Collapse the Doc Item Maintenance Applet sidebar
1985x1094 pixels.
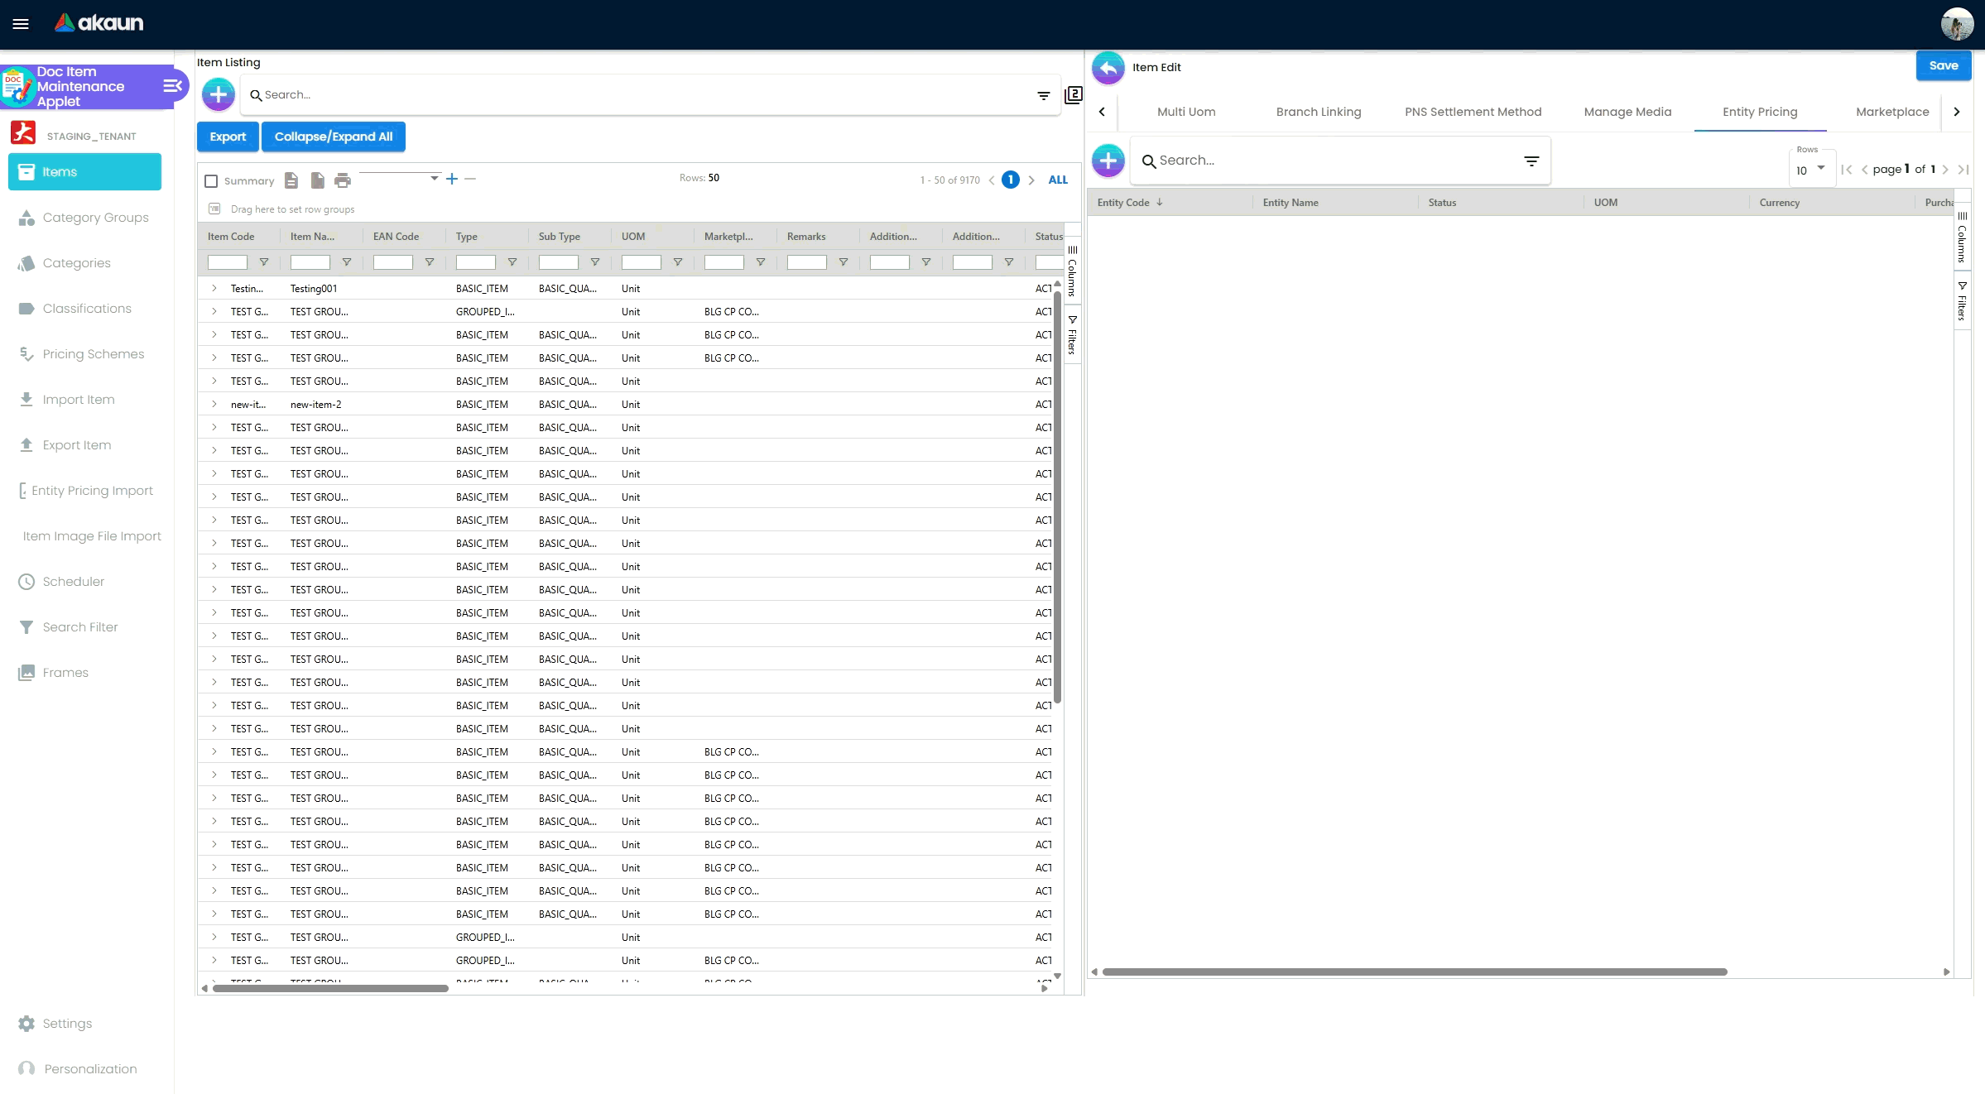tap(172, 86)
